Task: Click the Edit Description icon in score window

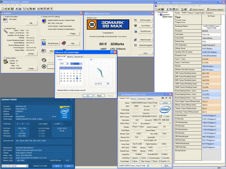Action: click(x=136, y=20)
